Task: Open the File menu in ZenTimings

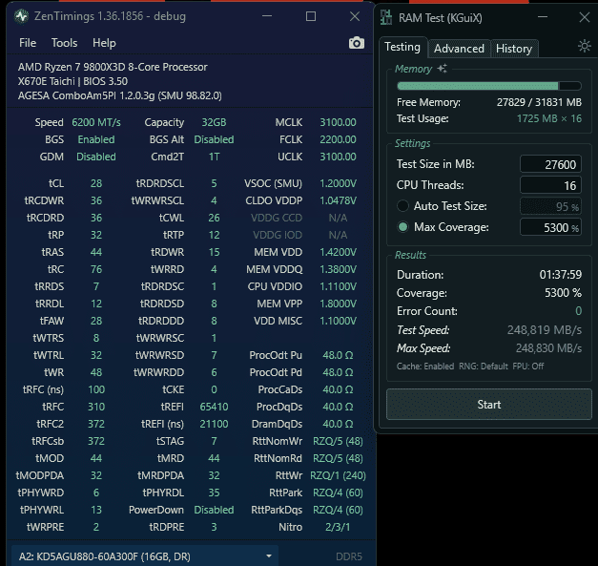Action: [x=28, y=43]
